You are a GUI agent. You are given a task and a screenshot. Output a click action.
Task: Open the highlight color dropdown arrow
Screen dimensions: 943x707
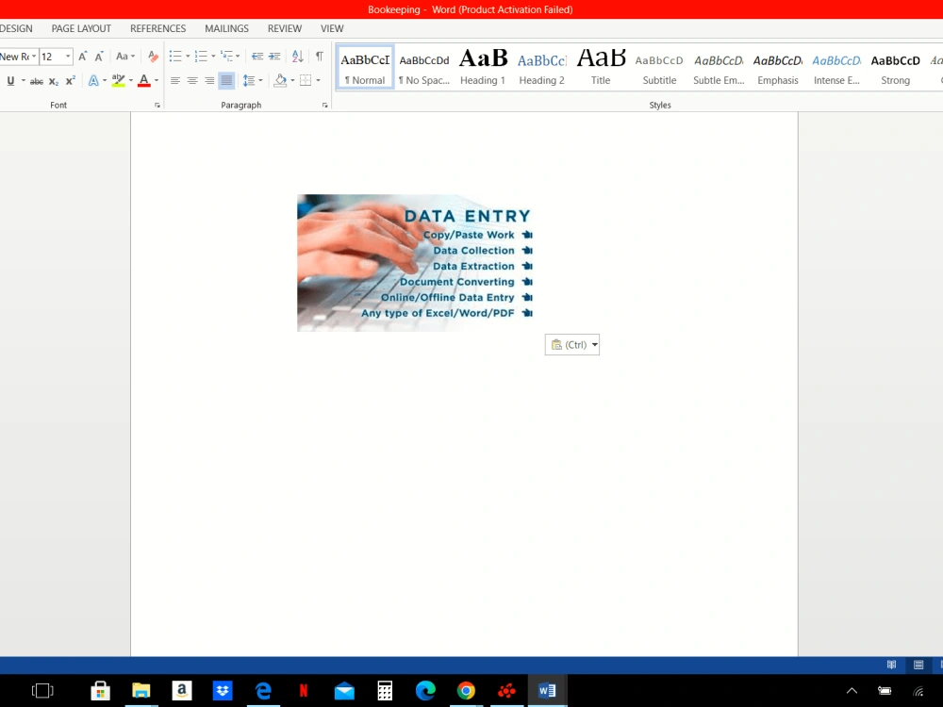130,80
